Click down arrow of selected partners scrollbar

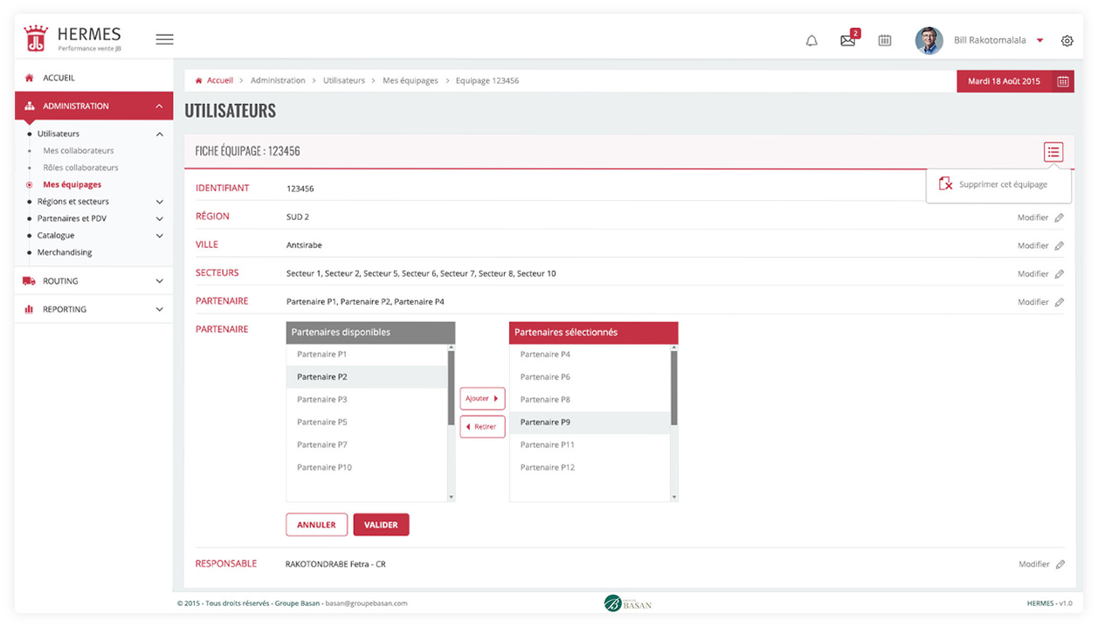tap(674, 497)
